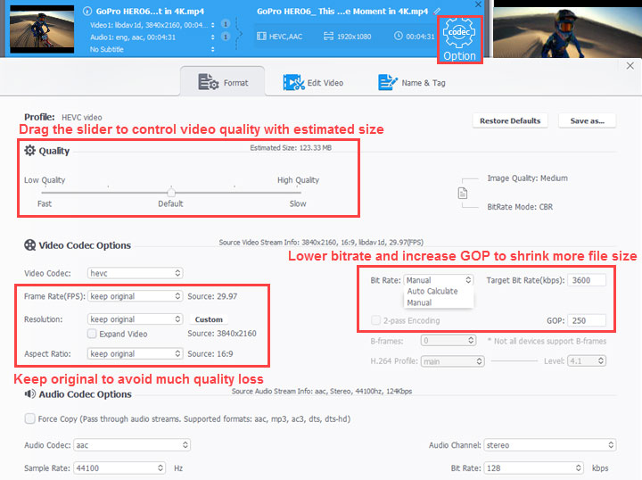Click the BitRate Mode: CBR text

pos(520,207)
